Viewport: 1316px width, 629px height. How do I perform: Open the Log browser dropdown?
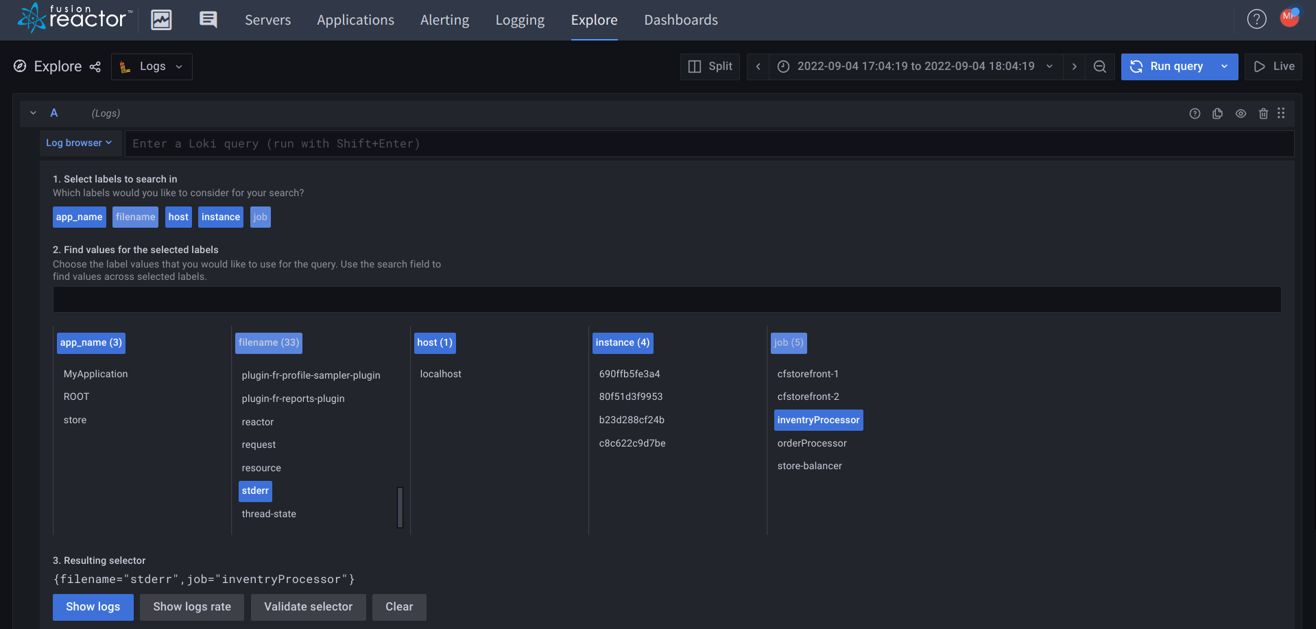point(80,143)
